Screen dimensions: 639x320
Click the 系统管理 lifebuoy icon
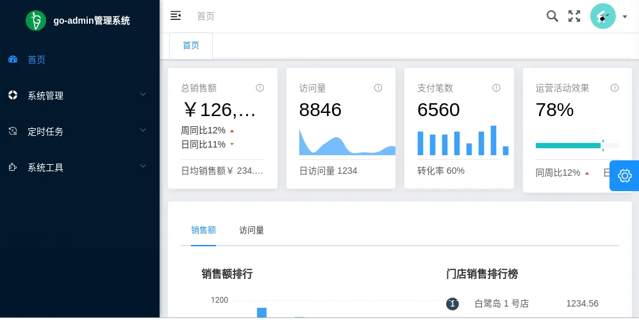click(x=13, y=95)
